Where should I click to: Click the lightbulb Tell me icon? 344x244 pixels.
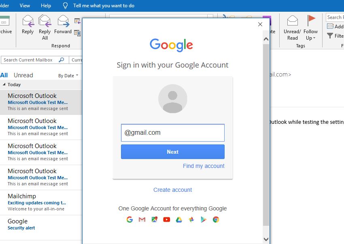(x=65, y=6)
